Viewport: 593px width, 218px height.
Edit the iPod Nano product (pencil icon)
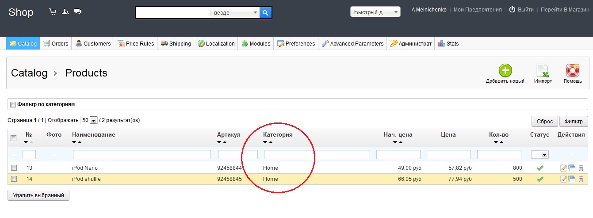tap(563, 168)
